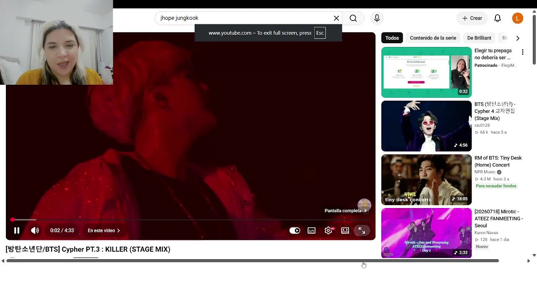Click the horizontal scrollbar right arrow
Screen dimensions: 537x302
[528, 261]
